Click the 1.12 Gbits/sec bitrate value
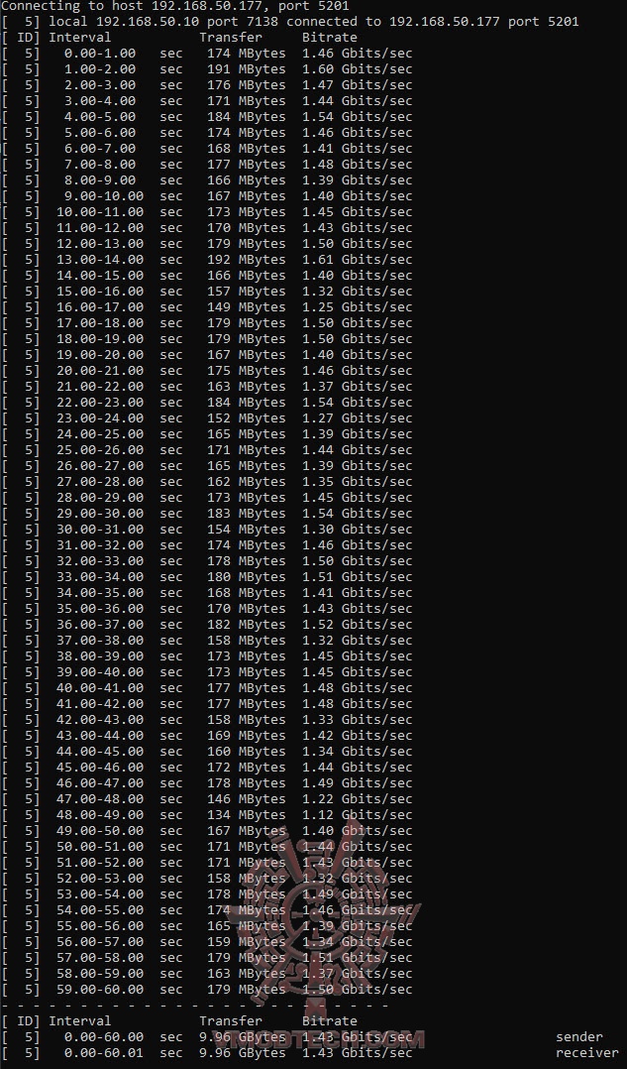This screenshot has height=1069, width=627. tap(358, 815)
